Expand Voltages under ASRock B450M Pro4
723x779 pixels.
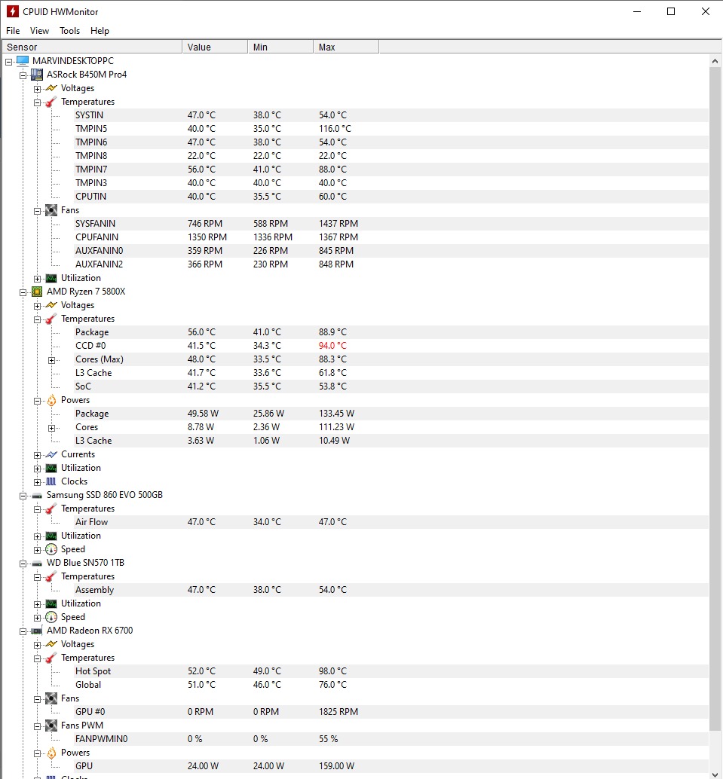[x=37, y=89]
